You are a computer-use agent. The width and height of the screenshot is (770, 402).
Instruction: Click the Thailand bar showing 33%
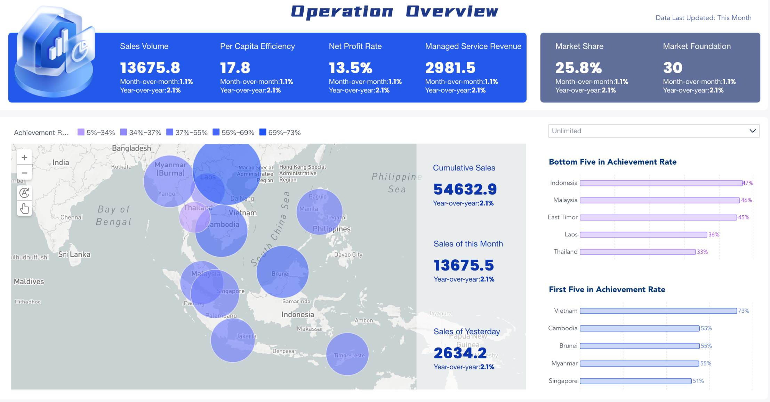[x=637, y=252]
